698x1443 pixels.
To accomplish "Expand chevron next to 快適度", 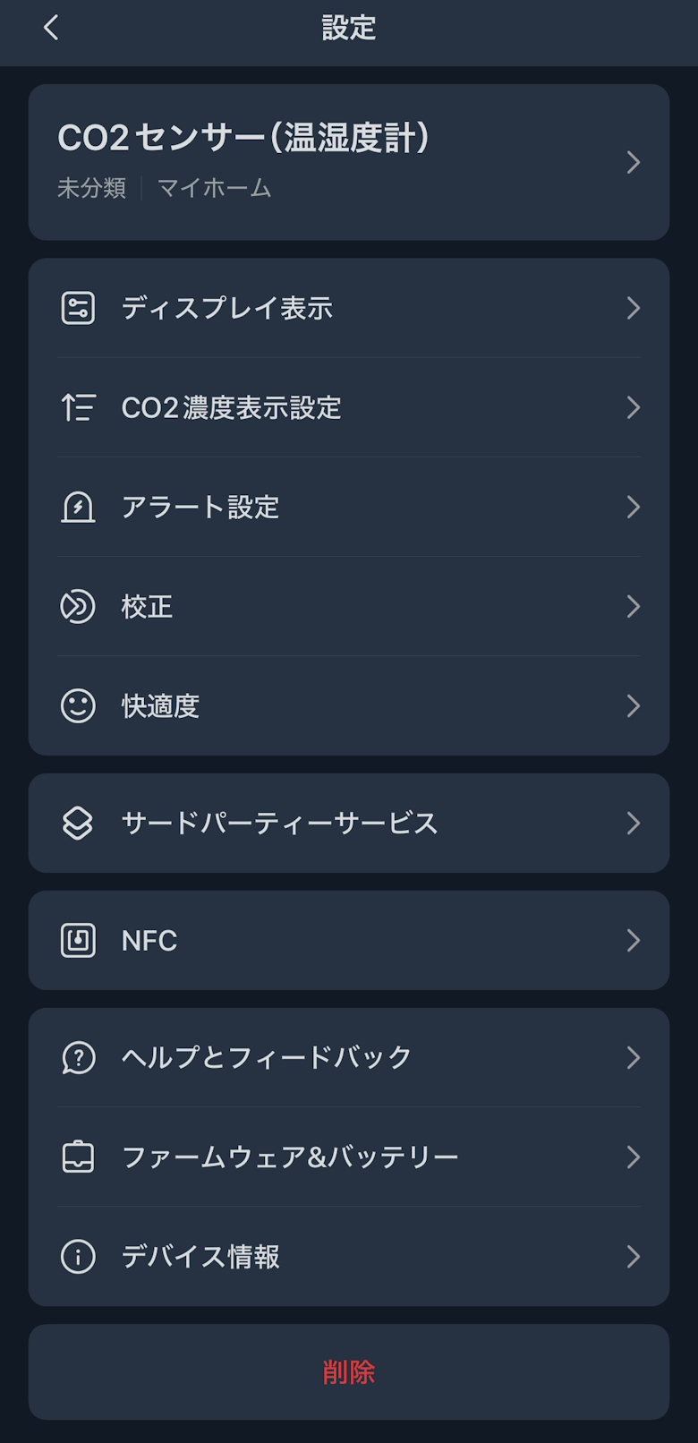I will click(x=633, y=705).
